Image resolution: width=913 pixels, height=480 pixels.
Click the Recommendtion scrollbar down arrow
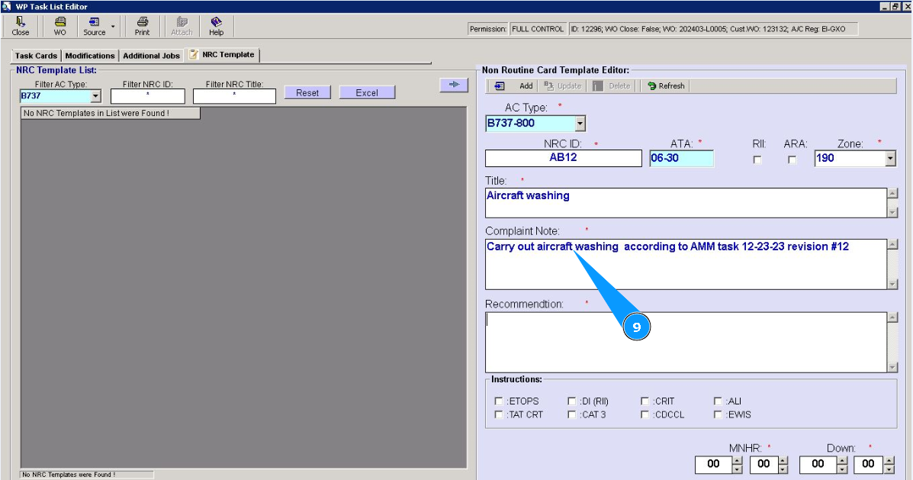point(892,367)
